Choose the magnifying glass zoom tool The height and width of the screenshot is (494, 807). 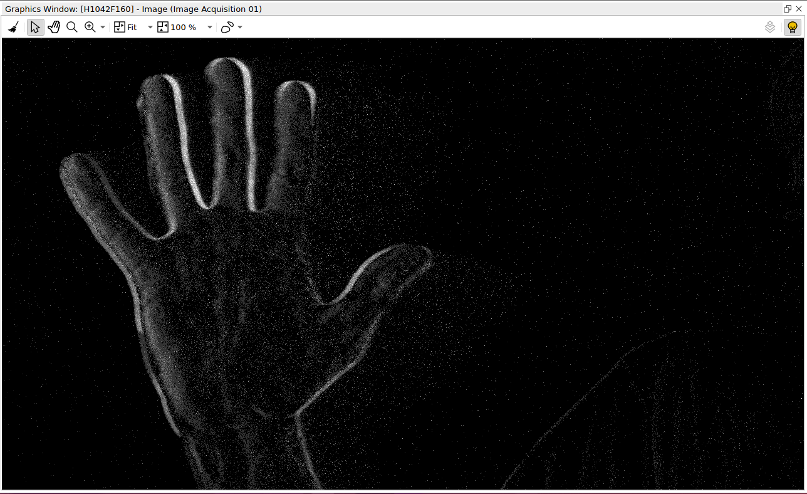coord(72,28)
